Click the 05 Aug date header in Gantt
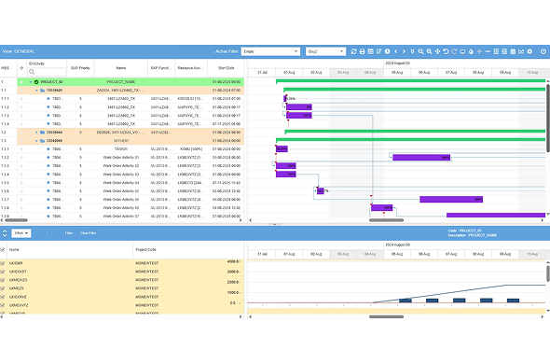 tap(397, 73)
